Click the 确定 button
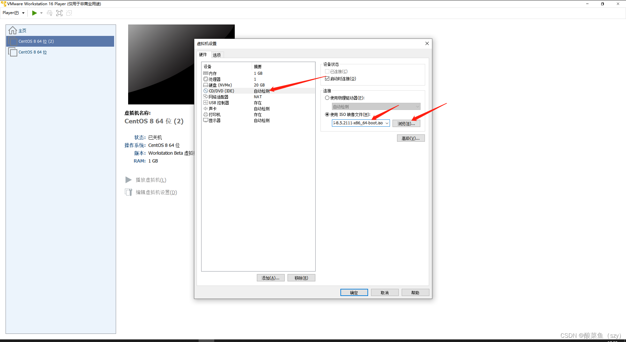 click(x=354, y=292)
